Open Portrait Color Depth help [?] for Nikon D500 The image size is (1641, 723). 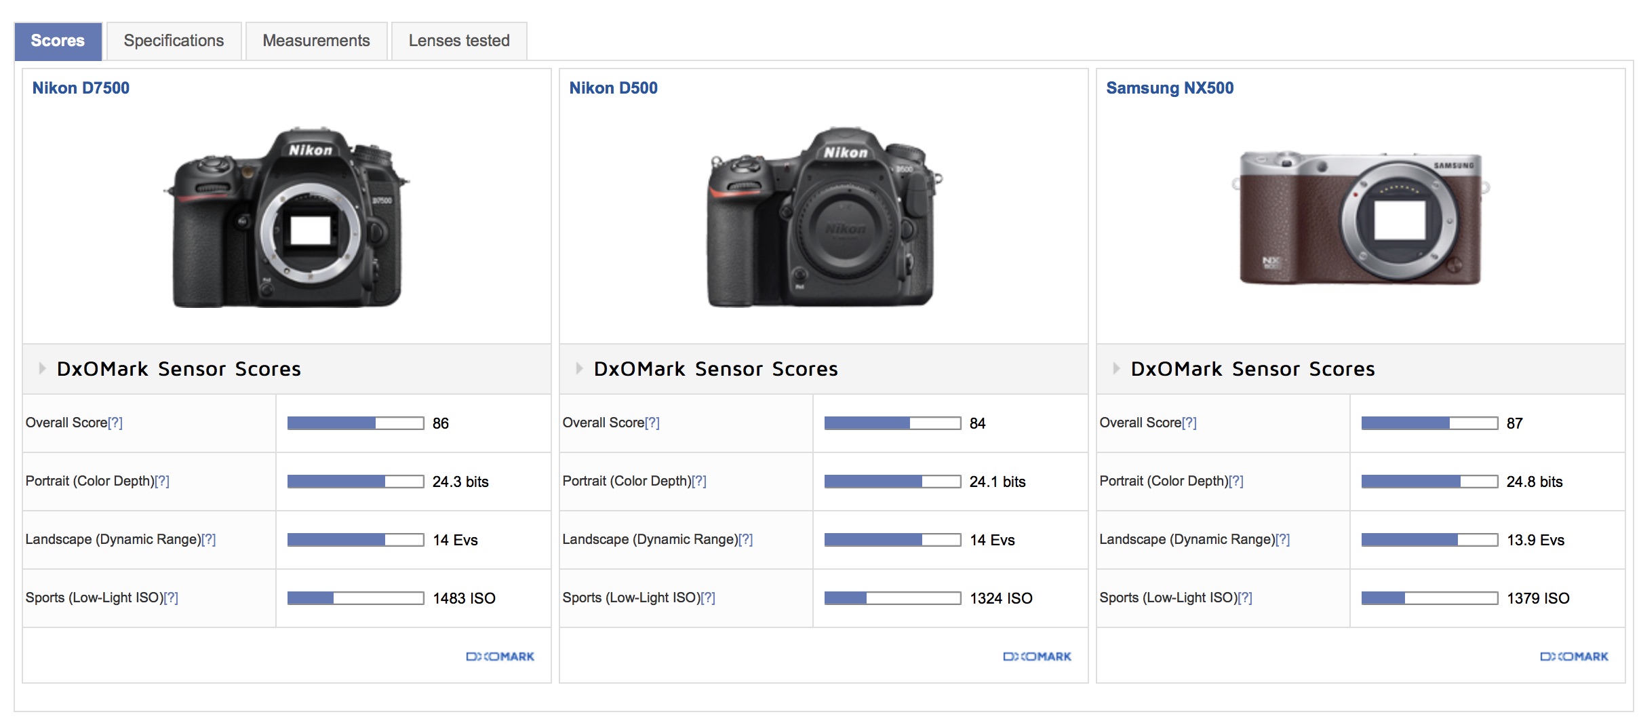tap(699, 481)
